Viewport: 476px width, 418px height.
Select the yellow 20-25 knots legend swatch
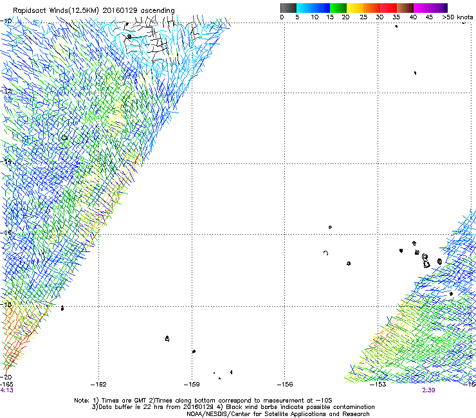coord(355,8)
